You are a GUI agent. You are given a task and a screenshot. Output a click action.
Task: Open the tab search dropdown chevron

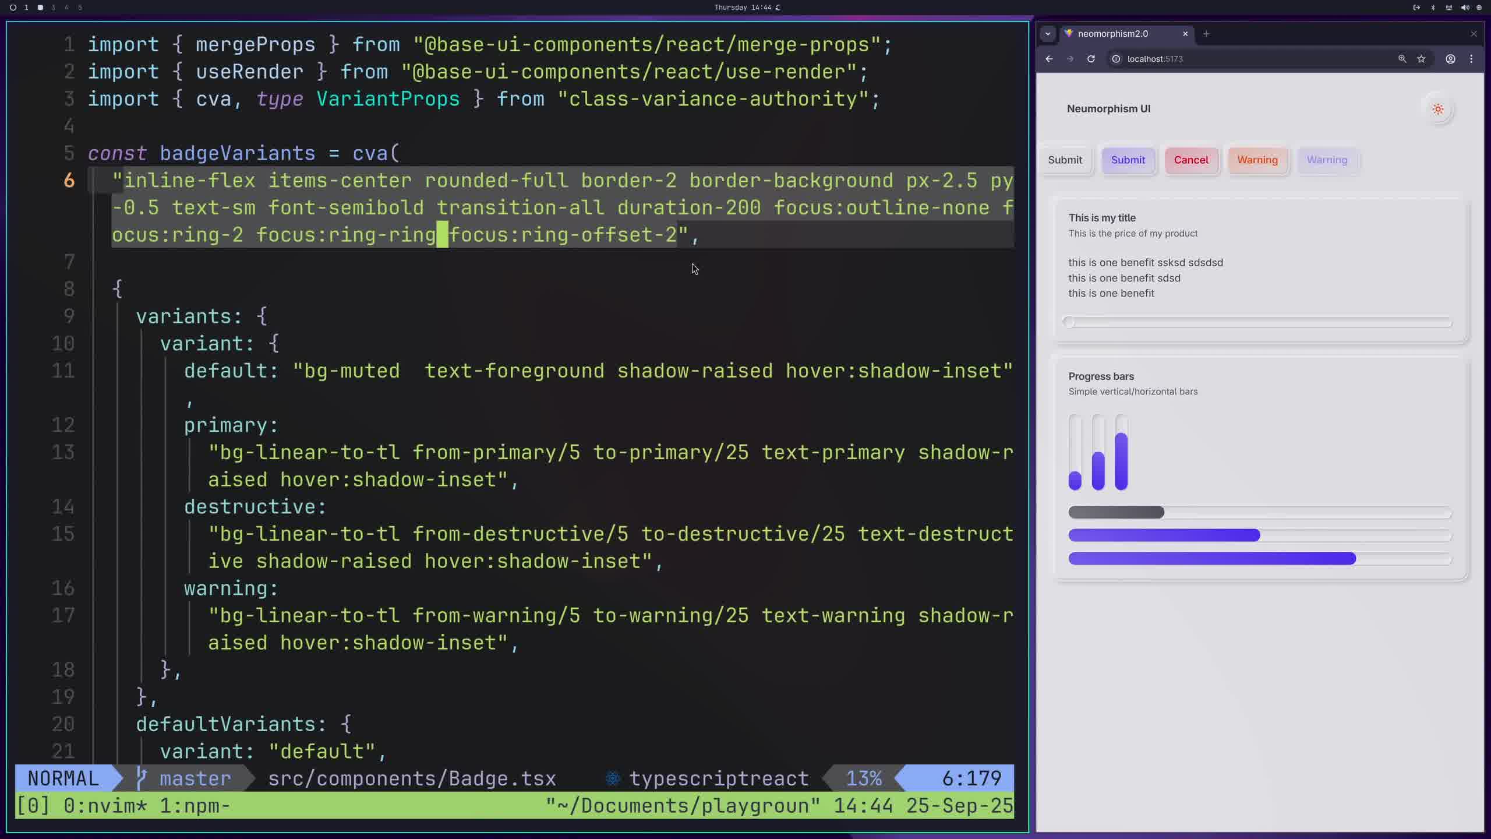pos(1048,34)
